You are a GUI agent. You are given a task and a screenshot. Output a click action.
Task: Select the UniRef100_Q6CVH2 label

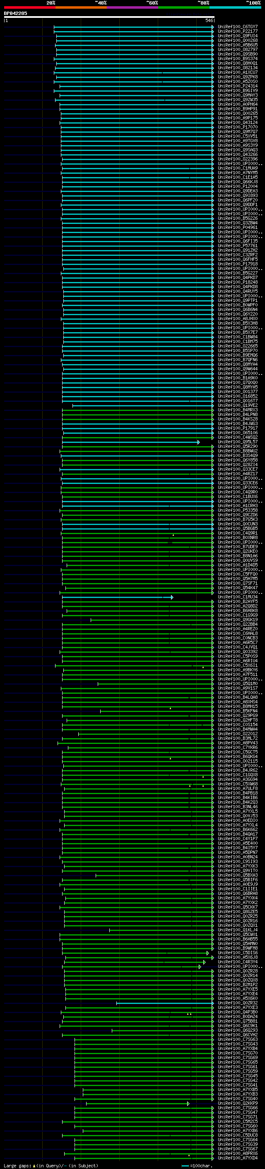[238, 1035]
